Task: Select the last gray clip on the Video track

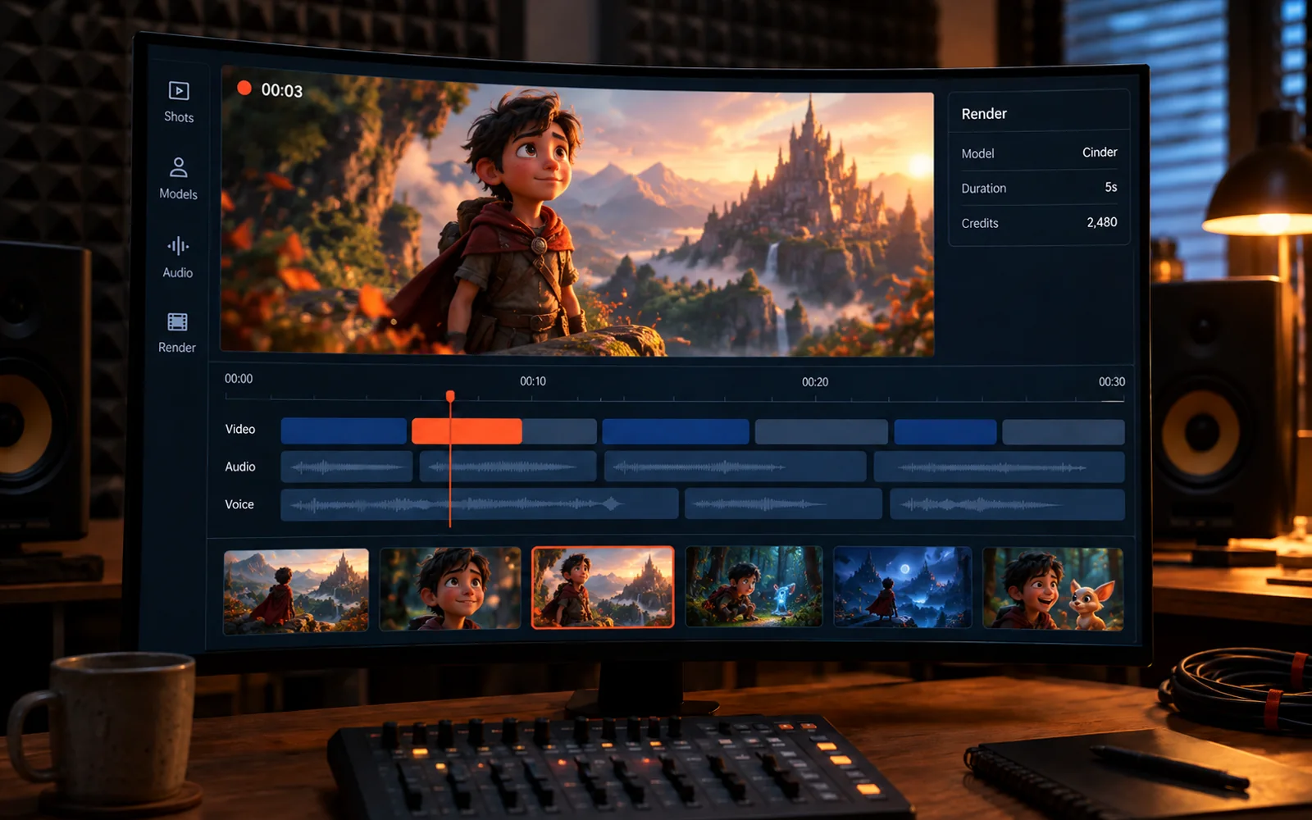Action: (1064, 432)
